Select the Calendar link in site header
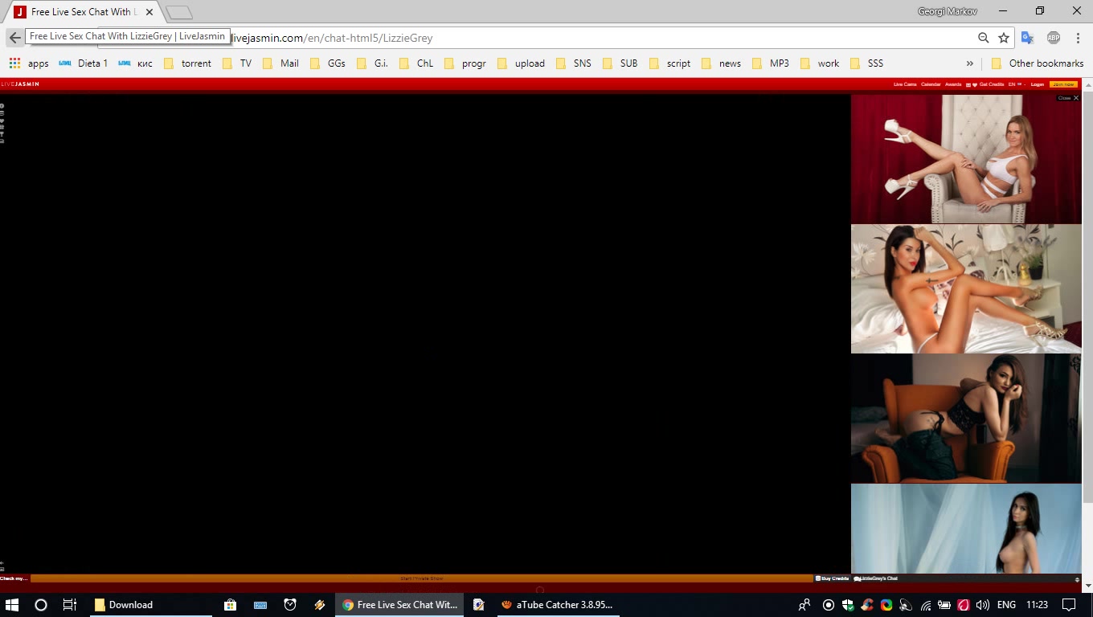The width and height of the screenshot is (1093, 617). click(931, 84)
